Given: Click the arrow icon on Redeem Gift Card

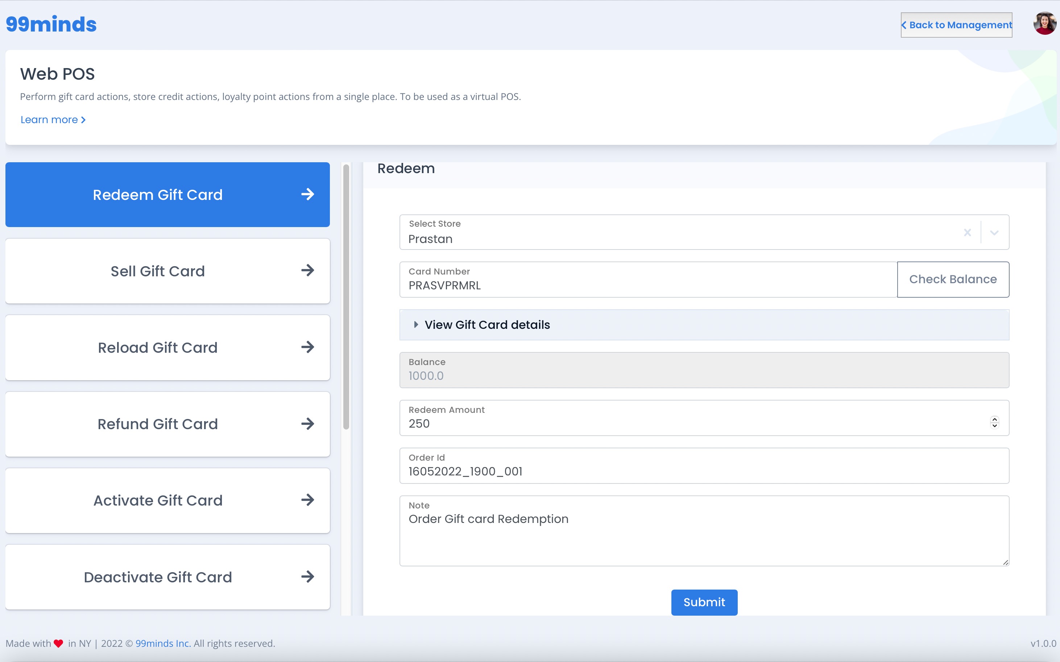Looking at the screenshot, I should click(x=308, y=194).
